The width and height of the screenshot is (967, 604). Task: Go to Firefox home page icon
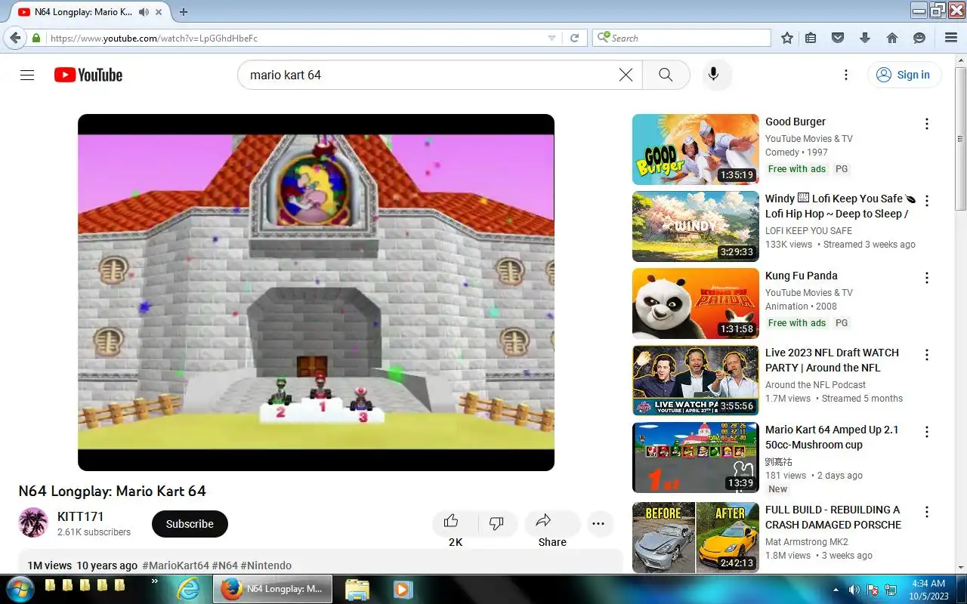892,38
